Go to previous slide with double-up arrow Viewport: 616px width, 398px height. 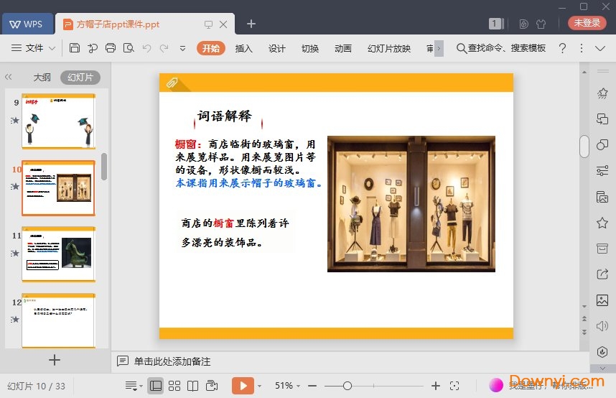pos(584,318)
